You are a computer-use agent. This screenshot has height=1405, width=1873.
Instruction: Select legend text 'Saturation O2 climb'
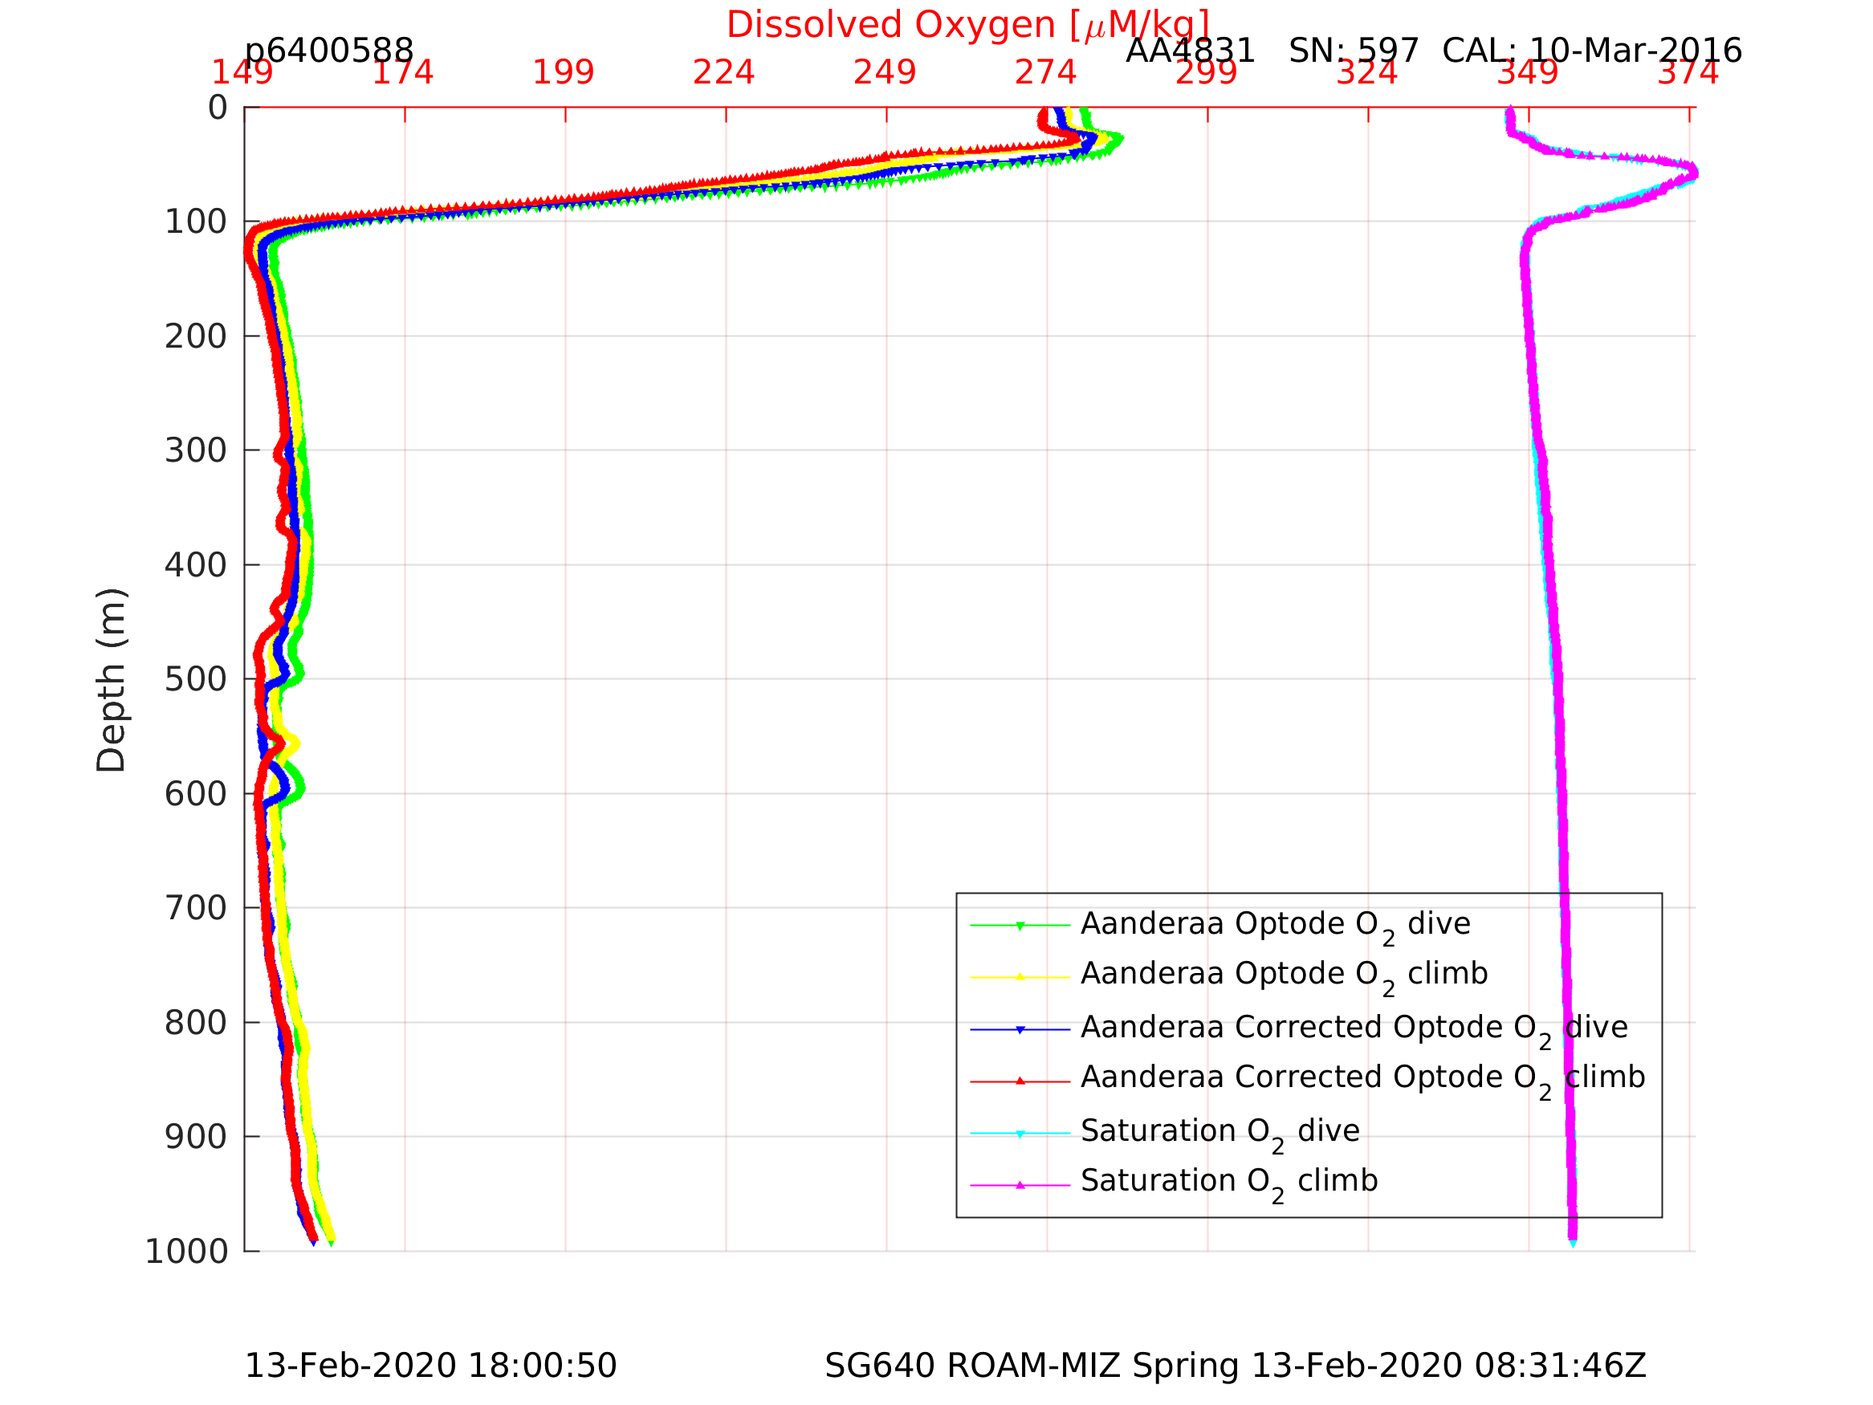[1229, 1184]
